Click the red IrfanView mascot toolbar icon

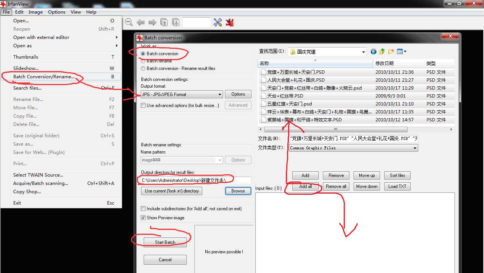(230, 22)
